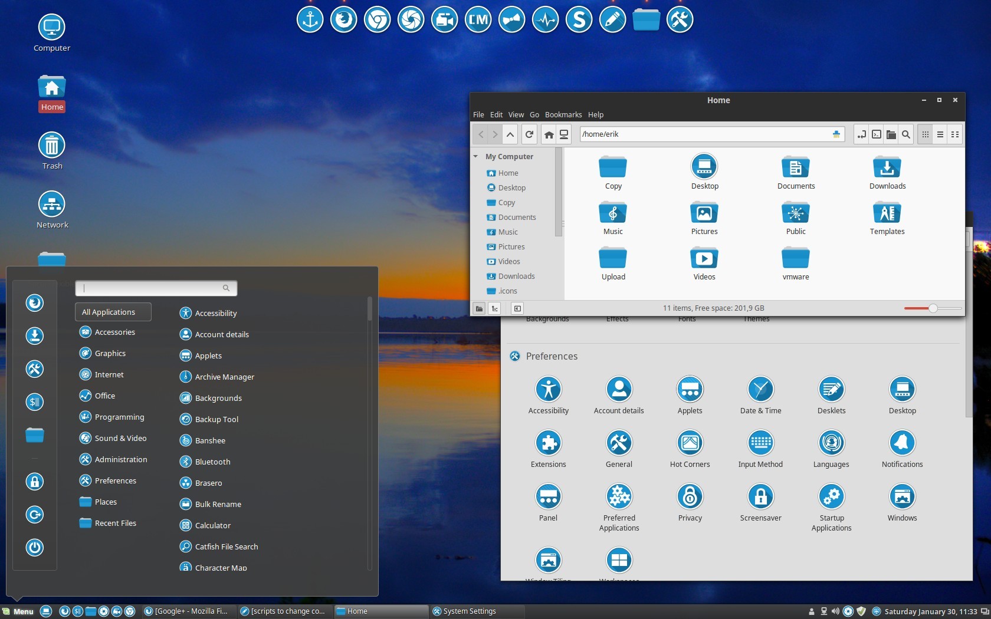Click the power/shutdown icon in menu sidebar
This screenshot has width=991, height=619.
click(35, 548)
